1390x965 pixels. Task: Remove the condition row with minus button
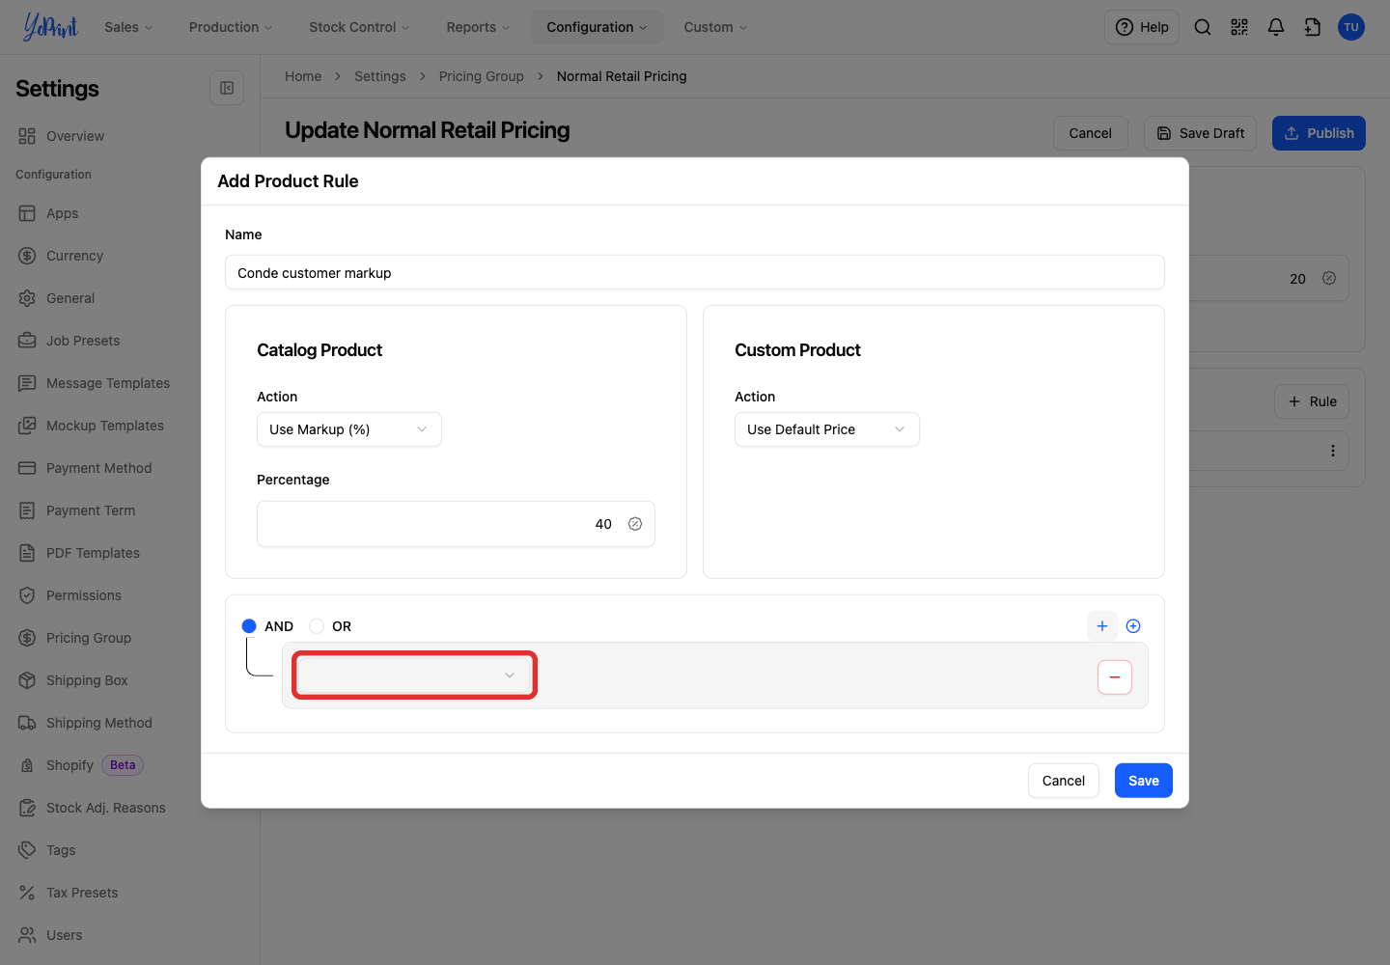click(1115, 677)
